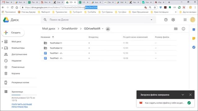Expand the Мой диск tree arrow
198x111 pixels.
point(2,42)
